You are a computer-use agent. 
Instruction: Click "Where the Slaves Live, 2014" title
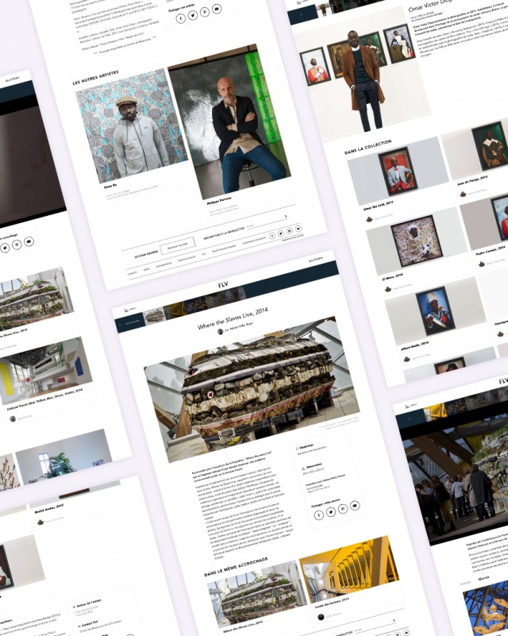point(233,318)
